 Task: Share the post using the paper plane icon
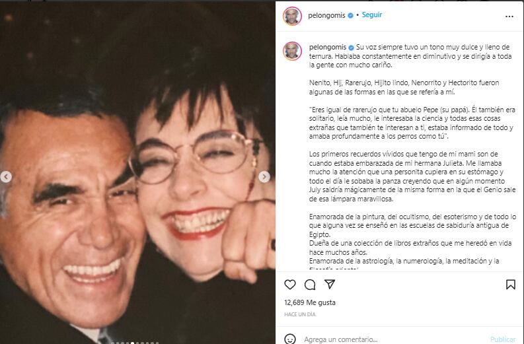(329, 285)
